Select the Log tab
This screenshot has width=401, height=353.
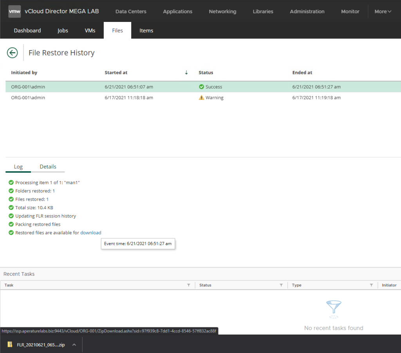pyautogui.click(x=18, y=167)
